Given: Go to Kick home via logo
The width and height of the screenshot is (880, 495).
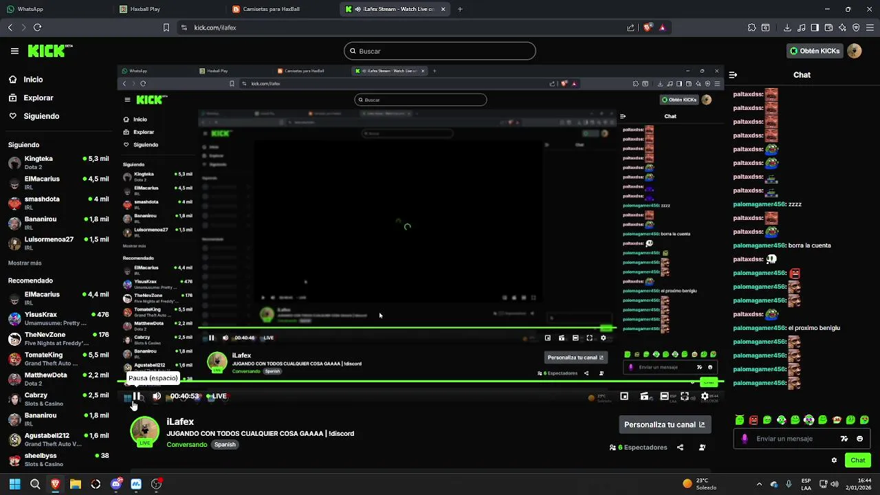Looking at the screenshot, I should click(50, 51).
